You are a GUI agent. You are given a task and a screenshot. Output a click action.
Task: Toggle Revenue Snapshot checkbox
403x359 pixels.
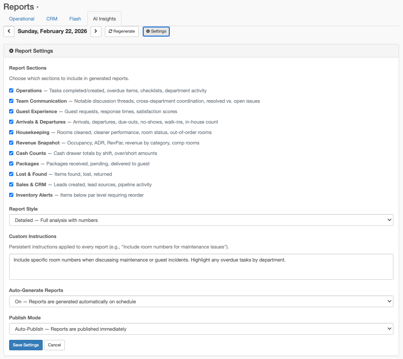[x=11, y=143]
